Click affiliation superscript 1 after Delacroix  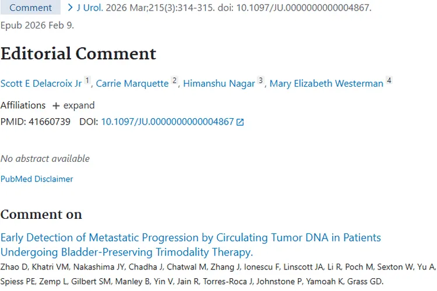(87, 81)
